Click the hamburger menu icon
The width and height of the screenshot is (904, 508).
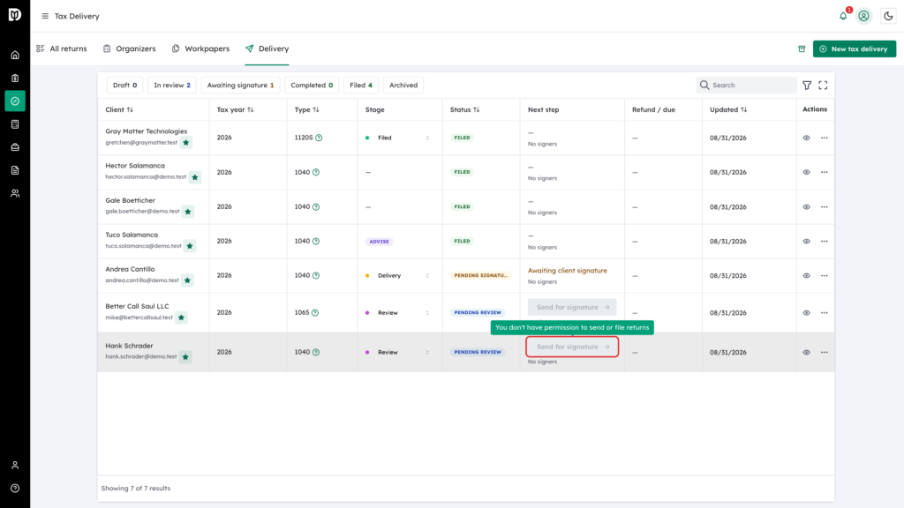(x=45, y=16)
